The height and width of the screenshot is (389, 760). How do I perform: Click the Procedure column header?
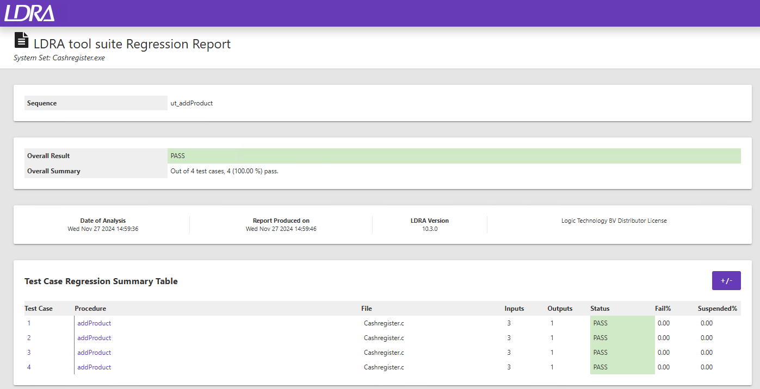(90, 309)
